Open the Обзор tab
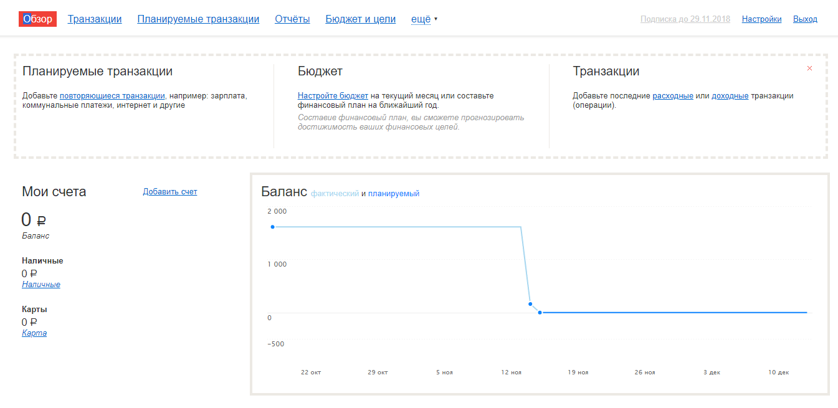The image size is (838, 408). [38, 19]
